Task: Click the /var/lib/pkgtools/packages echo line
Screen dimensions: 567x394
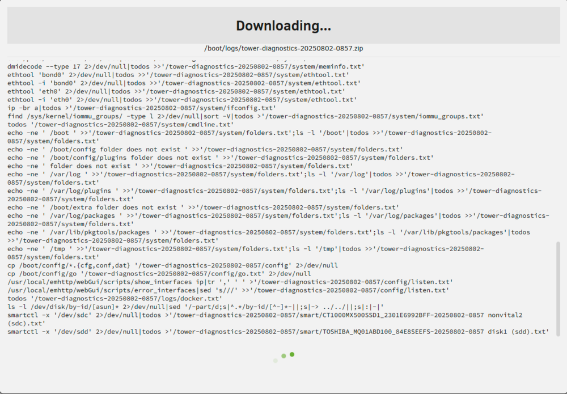Action: [x=269, y=236]
